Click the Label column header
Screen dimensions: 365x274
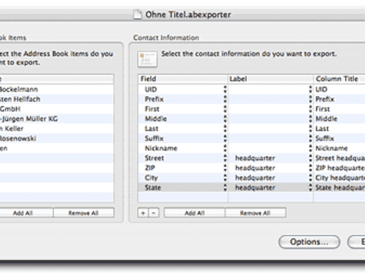point(270,79)
